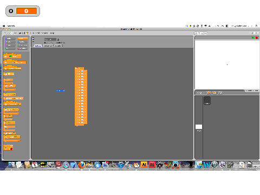Choose new sprite from file button
260x195 pixels.
214,93
